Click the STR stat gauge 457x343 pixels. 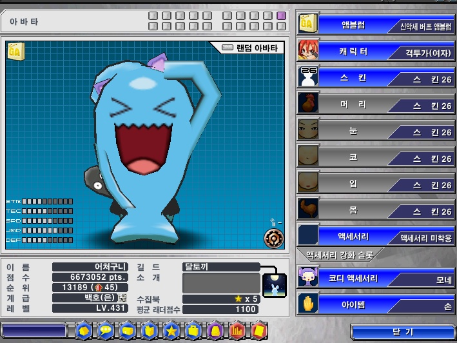tap(47, 201)
